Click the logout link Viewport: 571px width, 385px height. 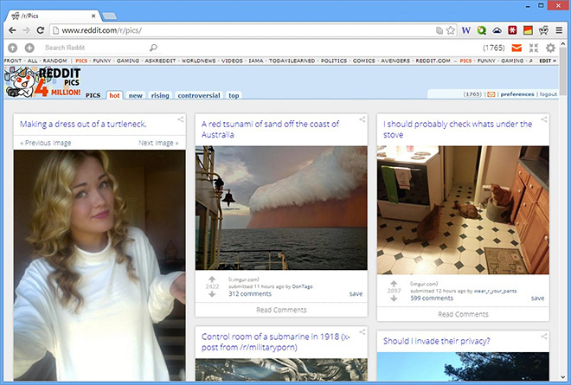548,94
